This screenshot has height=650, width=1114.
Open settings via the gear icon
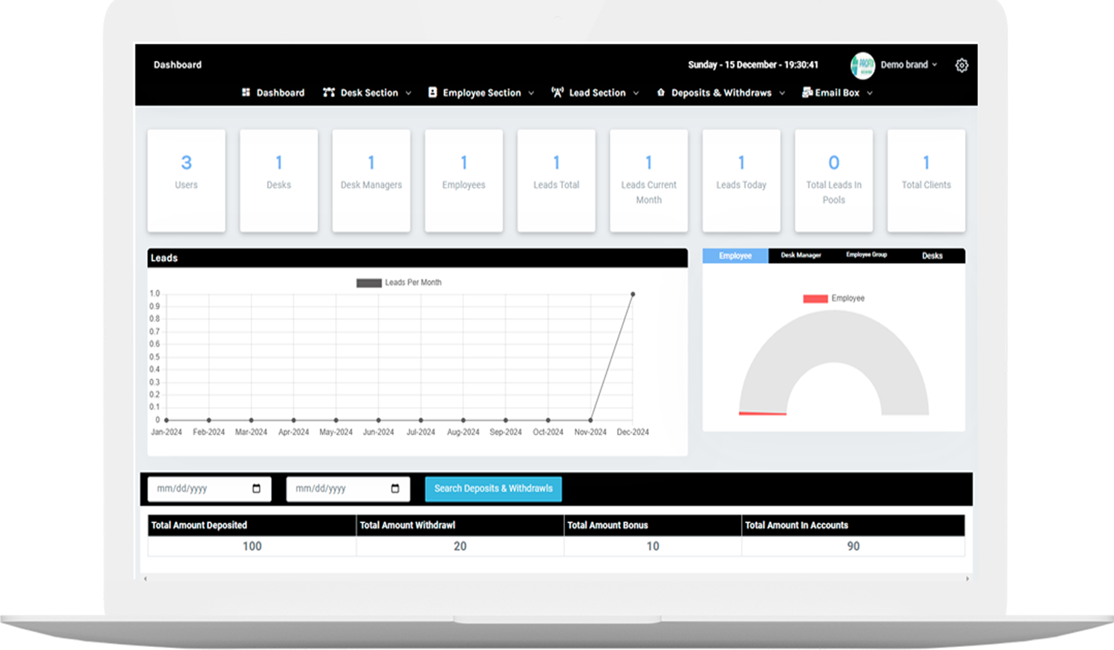[x=962, y=65]
